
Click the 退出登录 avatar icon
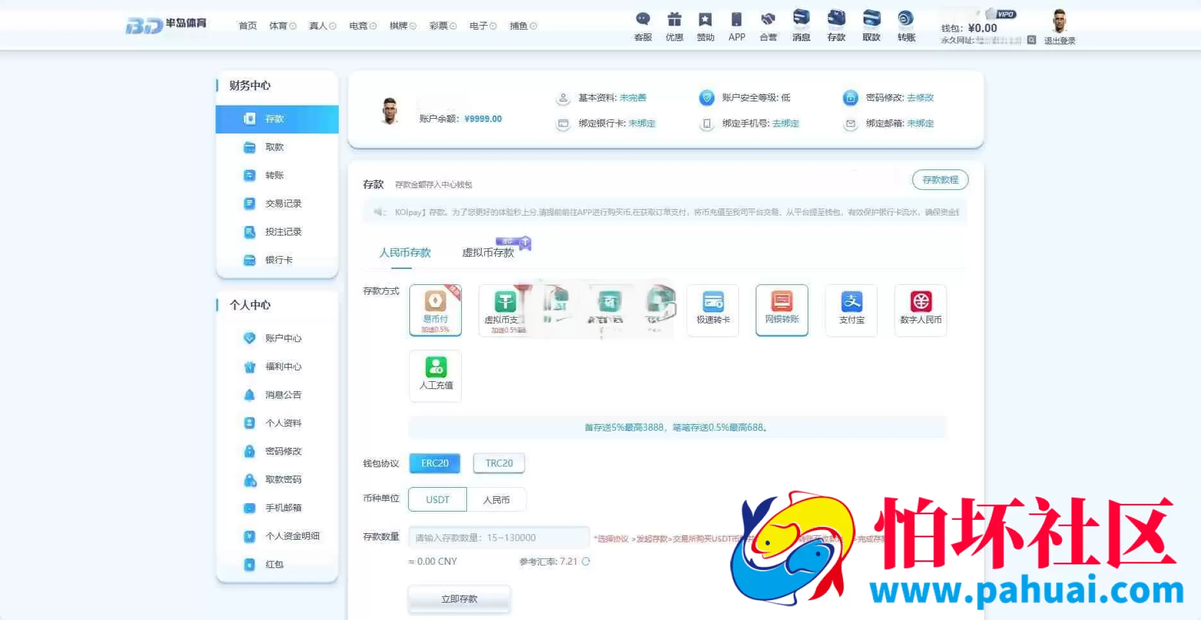click(1060, 27)
